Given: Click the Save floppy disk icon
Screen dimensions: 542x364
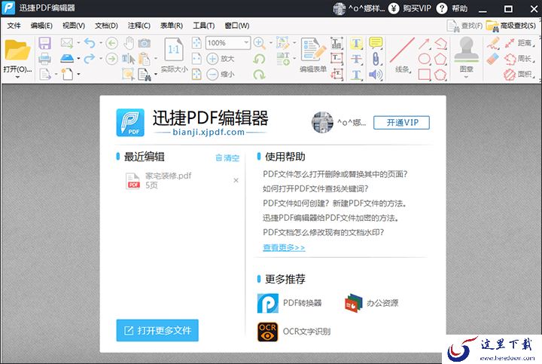Looking at the screenshot, I should [44, 43].
